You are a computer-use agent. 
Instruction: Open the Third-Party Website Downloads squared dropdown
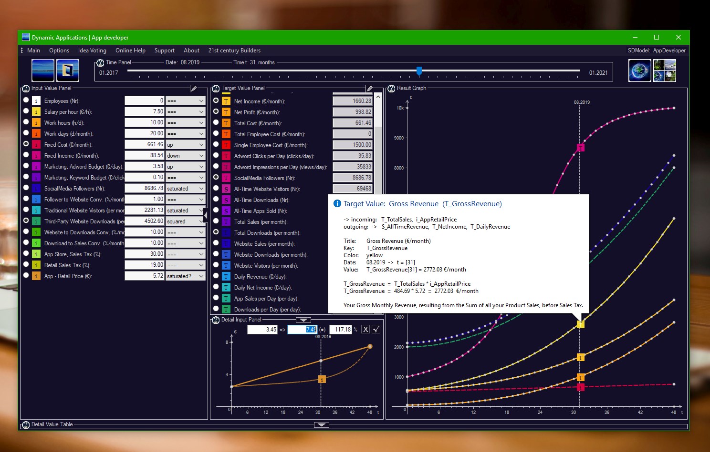click(185, 221)
